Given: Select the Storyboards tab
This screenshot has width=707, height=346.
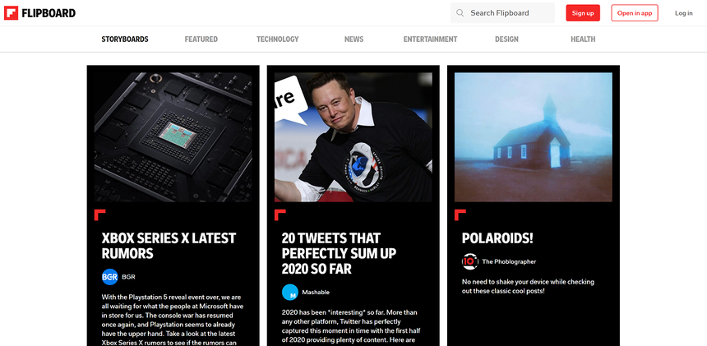Looking at the screenshot, I should pyautogui.click(x=125, y=39).
